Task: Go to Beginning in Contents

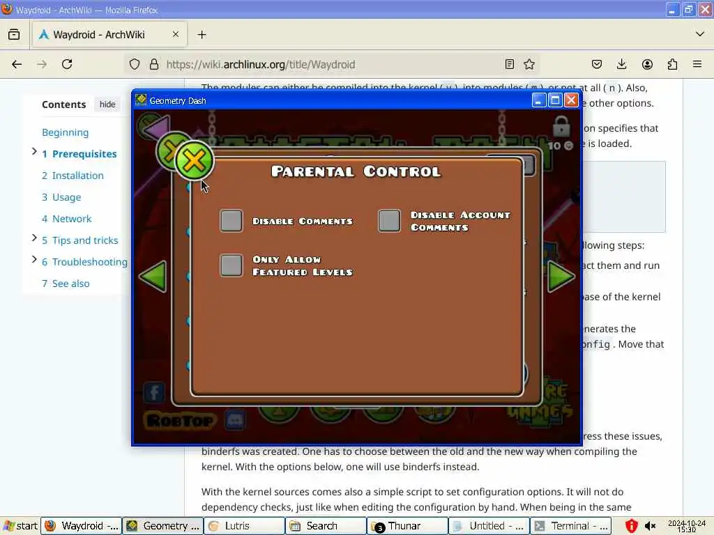Action: click(65, 132)
